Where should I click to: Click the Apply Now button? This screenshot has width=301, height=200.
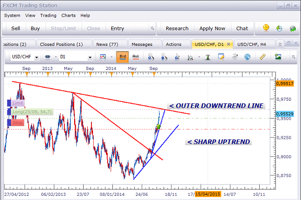212,28
